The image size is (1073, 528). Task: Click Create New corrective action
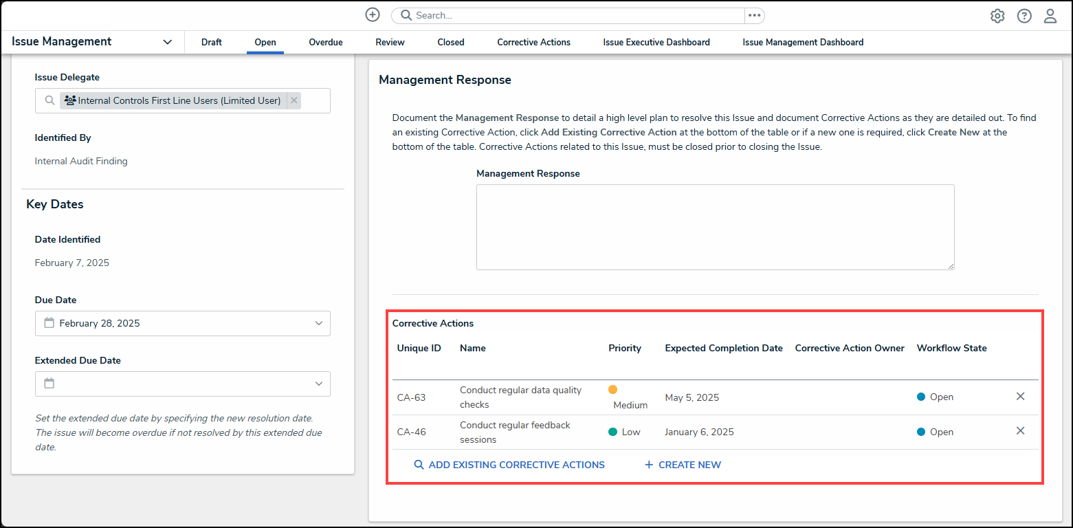coord(683,465)
